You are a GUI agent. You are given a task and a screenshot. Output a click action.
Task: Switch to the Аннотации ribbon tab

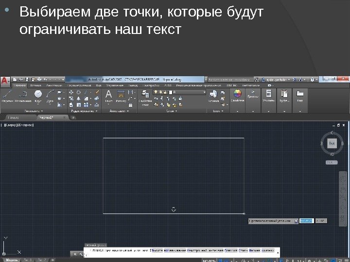click(54, 85)
